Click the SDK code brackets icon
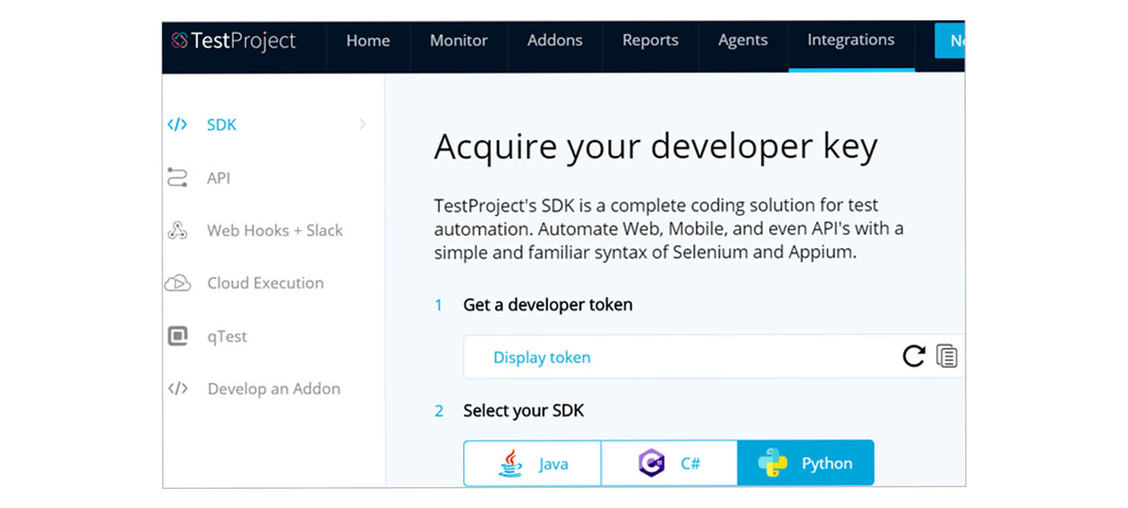The height and width of the screenshot is (508, 1128). pyautogui.click(x=177, y=125)
